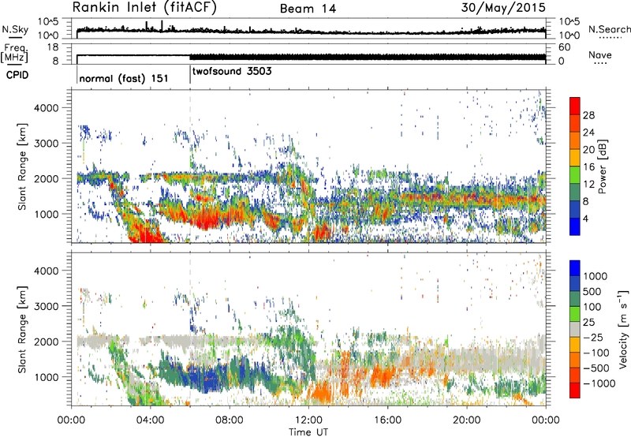
Task: Click the "500" value on Velocity color bar
Action: pos(592,291)
